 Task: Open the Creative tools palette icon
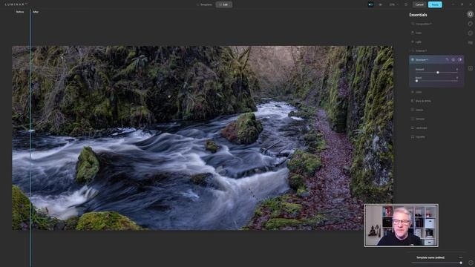tap(470, 24)
